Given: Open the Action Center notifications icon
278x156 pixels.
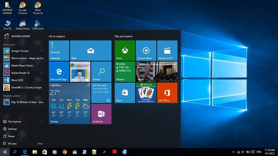Looking at the screenshot, I should coord(253,152).
